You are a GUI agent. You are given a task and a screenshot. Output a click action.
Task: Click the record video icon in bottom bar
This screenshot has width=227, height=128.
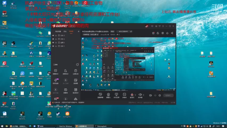(x=151, y=95)
